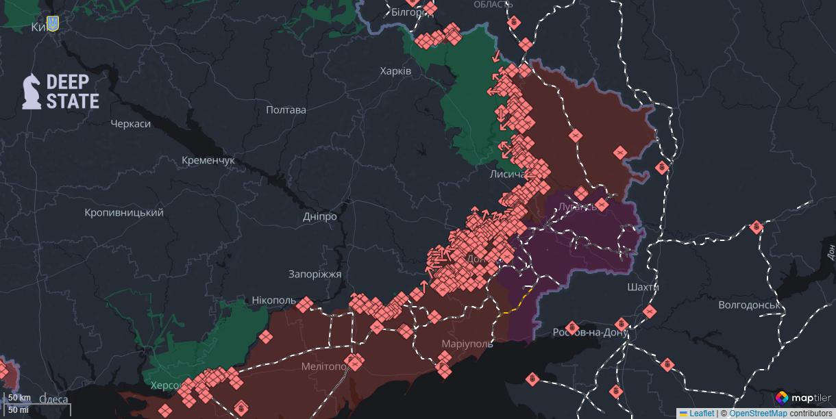The image size is (836, 419).
Task: Click the Полтава city label
Action: 286,110
